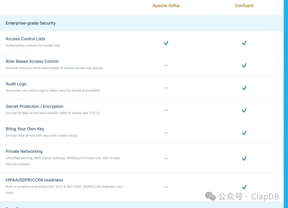288x208 pixels.
Task: Click Apache Kafka checkmark for Access Control Lists
Action: click(x=166, y=43)
